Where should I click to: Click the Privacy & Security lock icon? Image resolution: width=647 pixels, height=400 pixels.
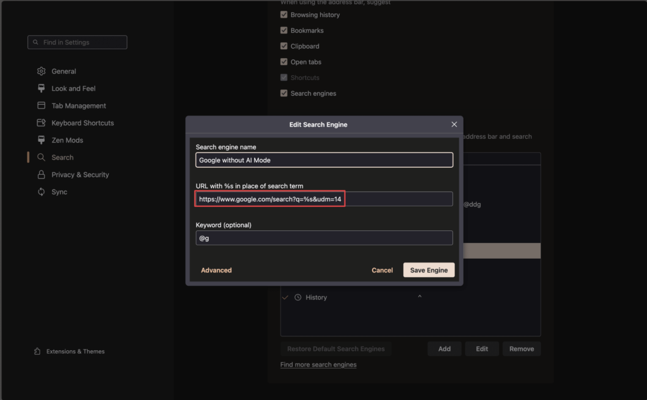click(x=41, y=175)
